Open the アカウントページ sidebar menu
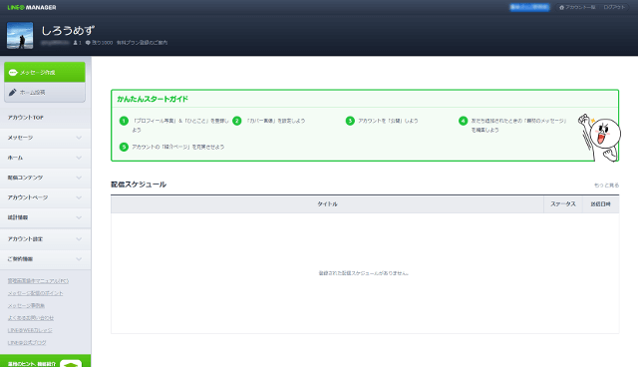The width and height of the screenshot is (638, 367). (46, 197)
